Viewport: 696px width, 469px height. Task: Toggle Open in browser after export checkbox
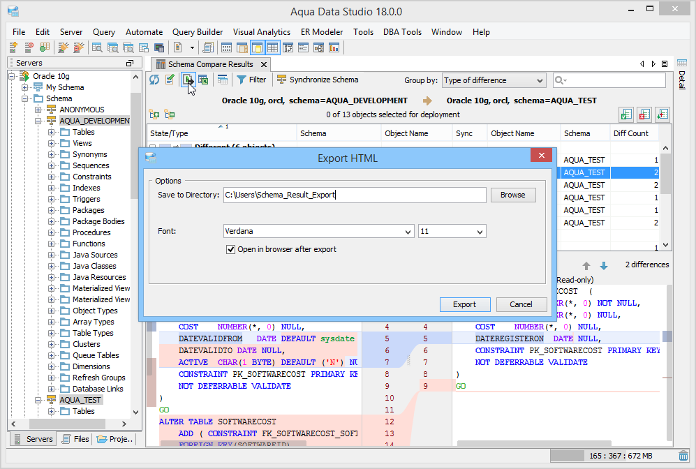pyautogui.click(x=231, y=249)
